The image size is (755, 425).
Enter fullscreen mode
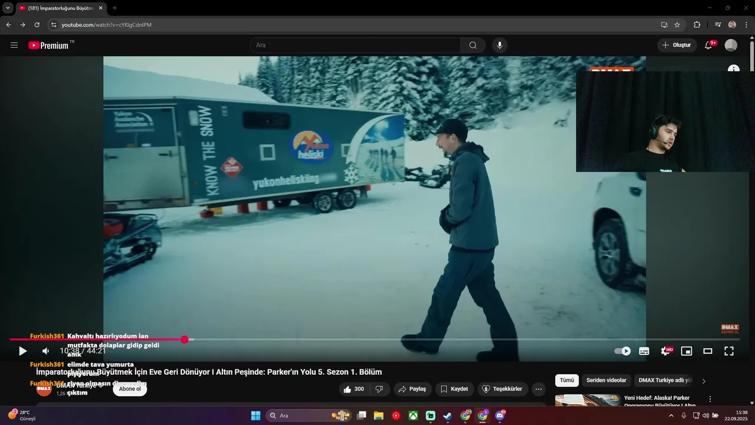click(729, 351)
